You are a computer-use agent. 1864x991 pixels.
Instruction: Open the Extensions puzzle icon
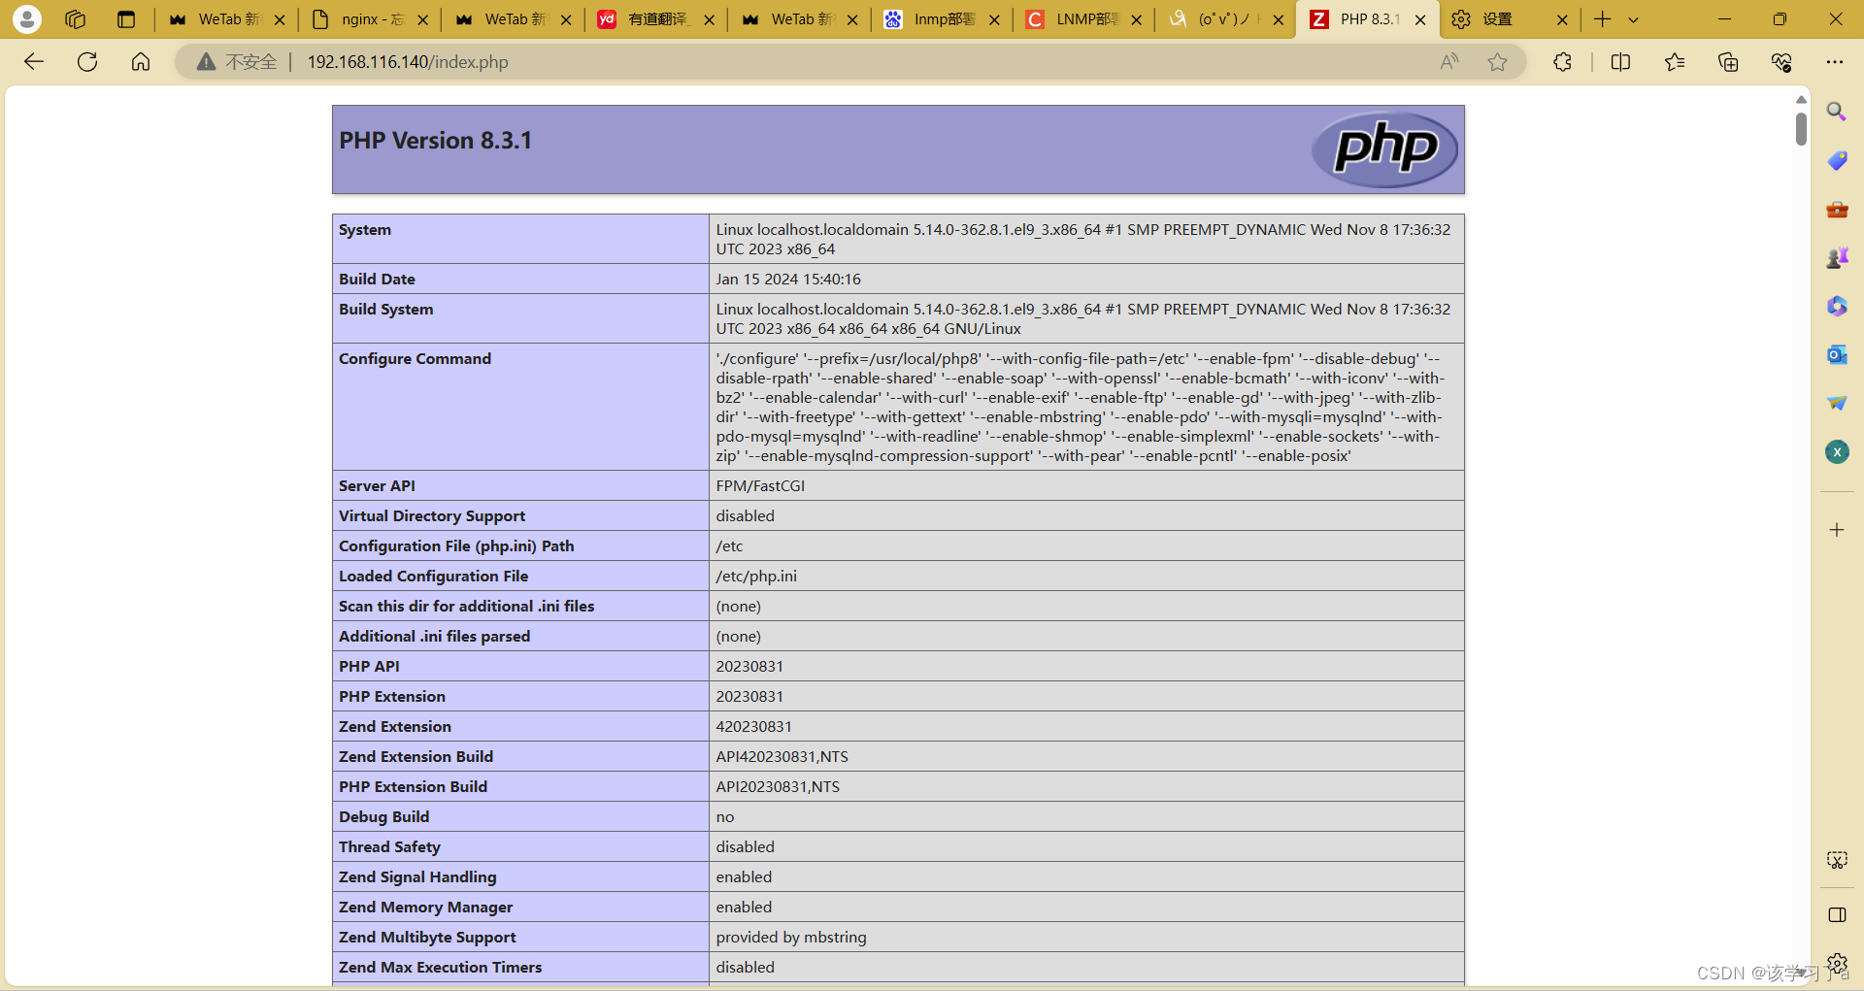coord(1562,61)
